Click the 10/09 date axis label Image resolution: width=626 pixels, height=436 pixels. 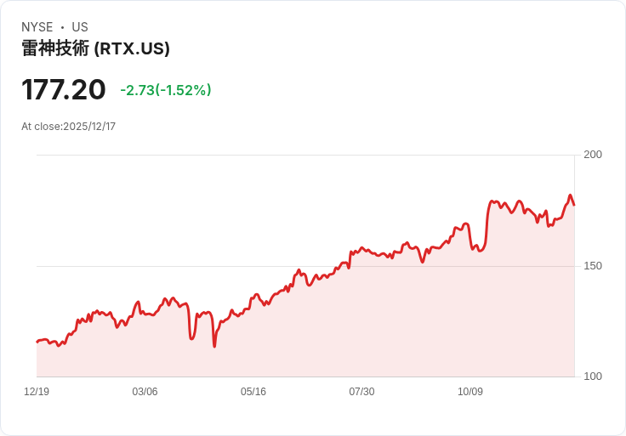(x=470, y=392)
